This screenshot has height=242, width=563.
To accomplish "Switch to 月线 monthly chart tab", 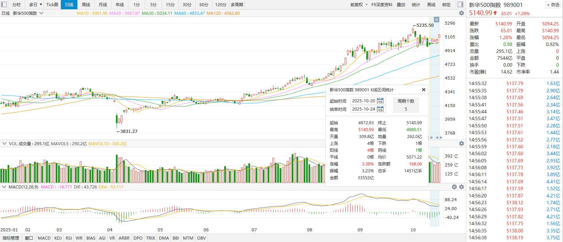I will [103, 4].
